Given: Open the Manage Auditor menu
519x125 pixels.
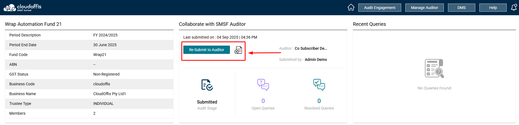Looking at the screenshot, I should pos(424,8).
